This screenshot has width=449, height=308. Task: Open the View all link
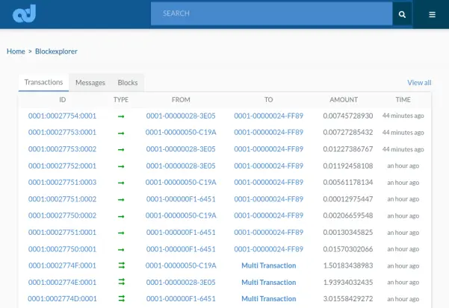pyautogui.click(x=419, y=83)
